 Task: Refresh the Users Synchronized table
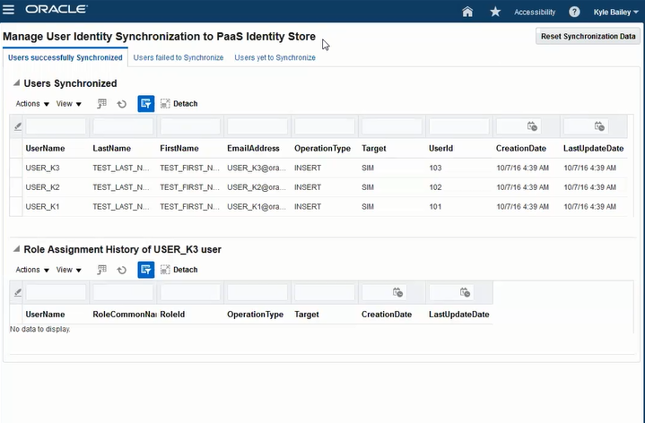tap(121, 104)
